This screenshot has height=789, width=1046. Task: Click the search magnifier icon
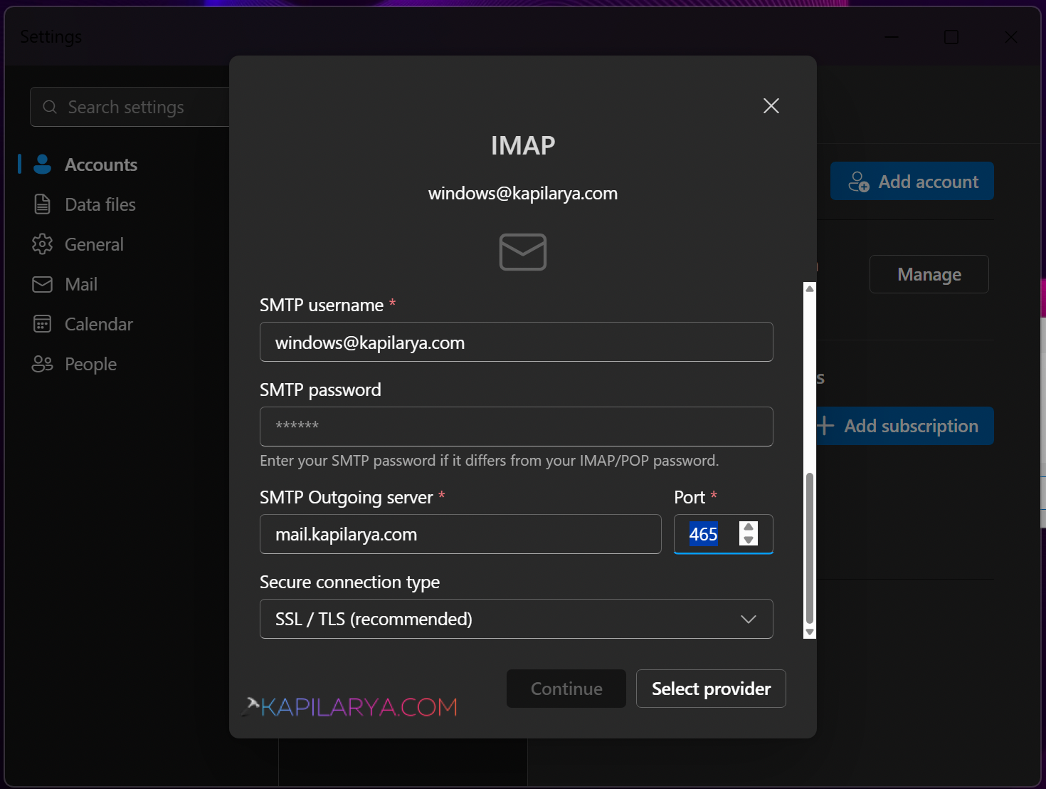(50, 107)
